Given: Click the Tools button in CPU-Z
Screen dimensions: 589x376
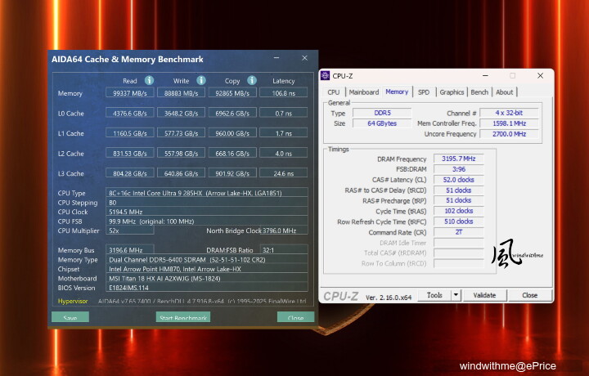Looking at the screenshot, I should pos(434,295).
